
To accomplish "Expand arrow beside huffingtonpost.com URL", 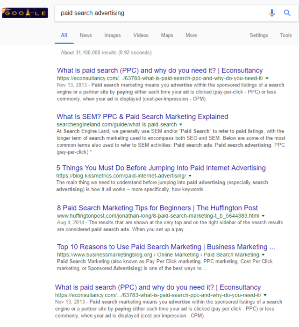I will (x=263, y=216).
